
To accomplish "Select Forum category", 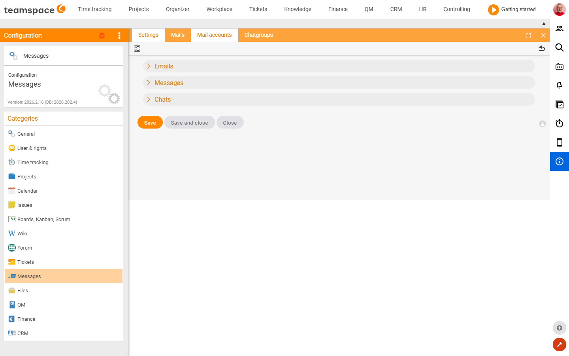I will 64,248.
